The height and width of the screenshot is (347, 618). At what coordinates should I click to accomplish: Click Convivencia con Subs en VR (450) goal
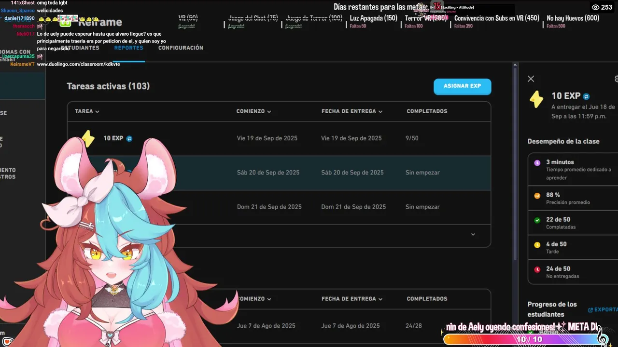[497, 18]
